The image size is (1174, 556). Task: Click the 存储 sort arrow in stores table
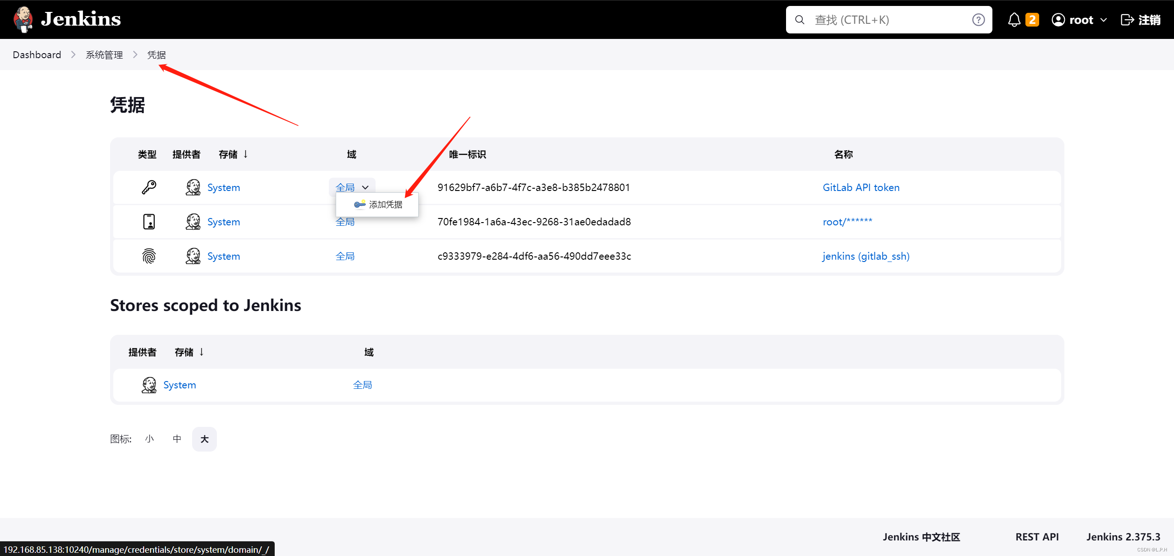click(202, 352)
